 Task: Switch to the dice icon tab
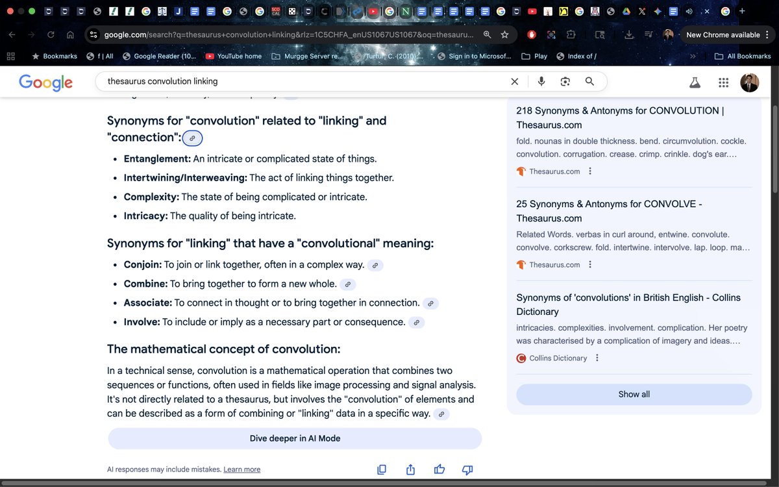coord(292,11)
